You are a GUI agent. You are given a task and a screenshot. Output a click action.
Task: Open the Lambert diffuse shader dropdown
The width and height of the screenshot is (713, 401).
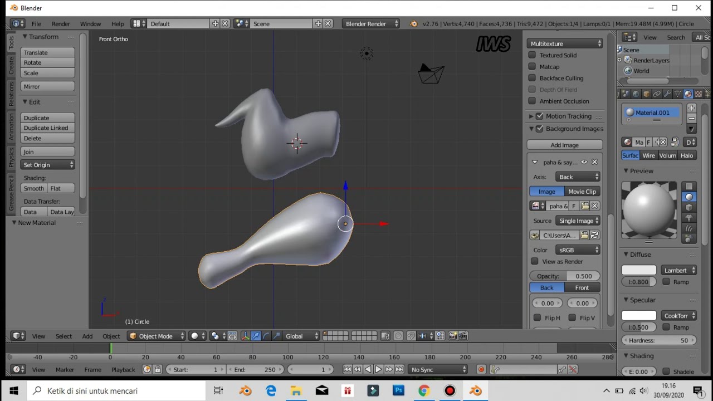pos(679,270)
